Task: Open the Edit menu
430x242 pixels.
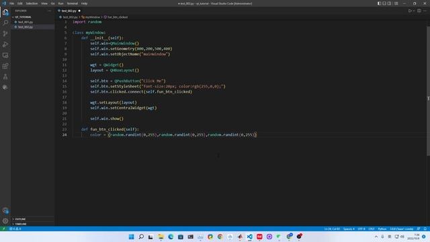Action: (20, 3)
